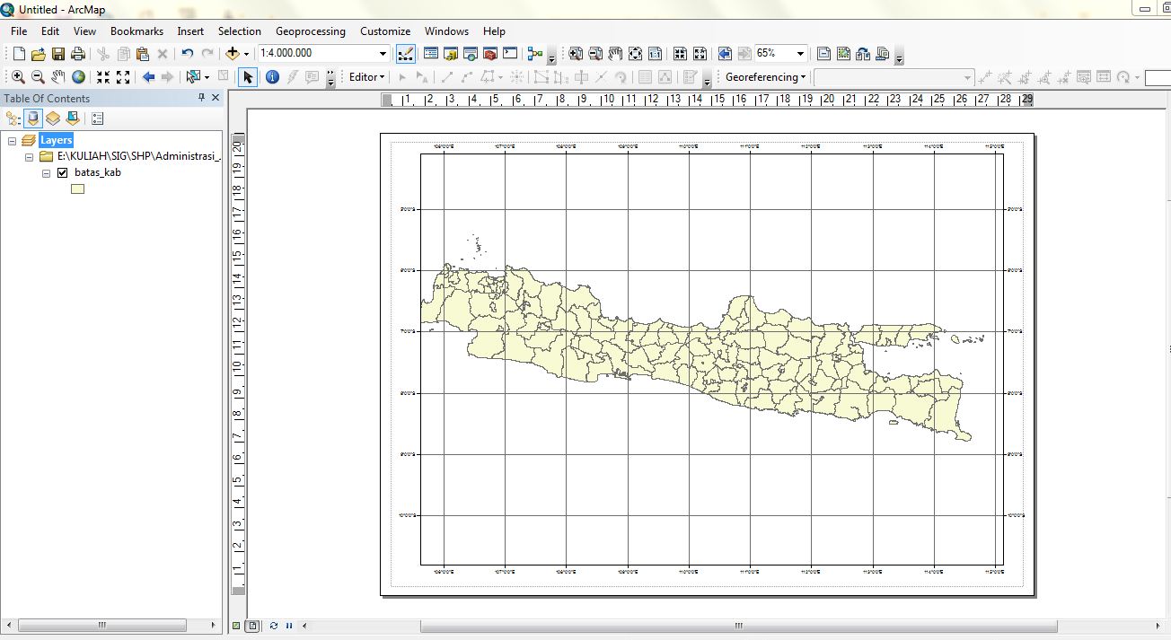This screenshot has height=640, width=1171.
Task: Click the horizontal scrollbar below the map
Action: (736, 625)
